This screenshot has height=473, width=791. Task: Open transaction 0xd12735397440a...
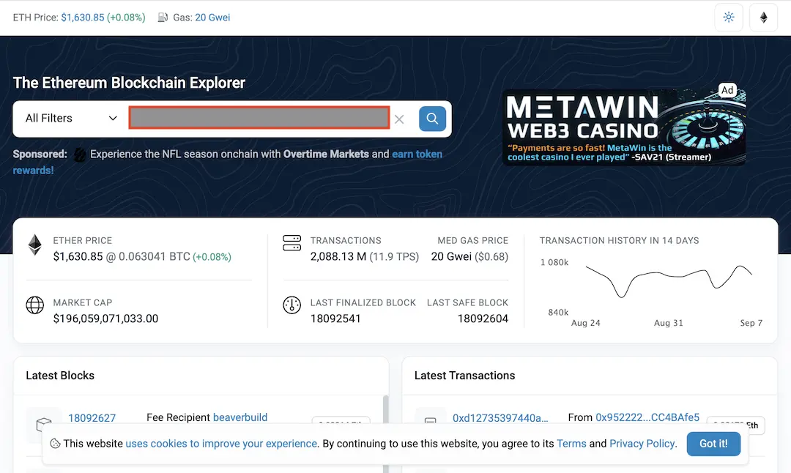500,418
